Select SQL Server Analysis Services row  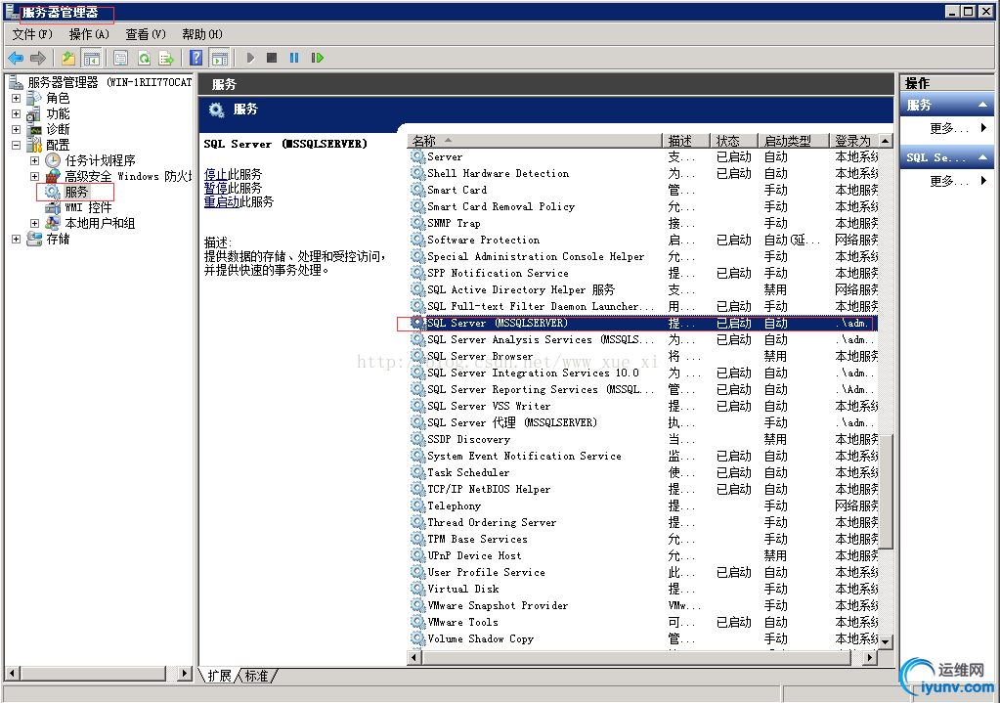[642, 340]
